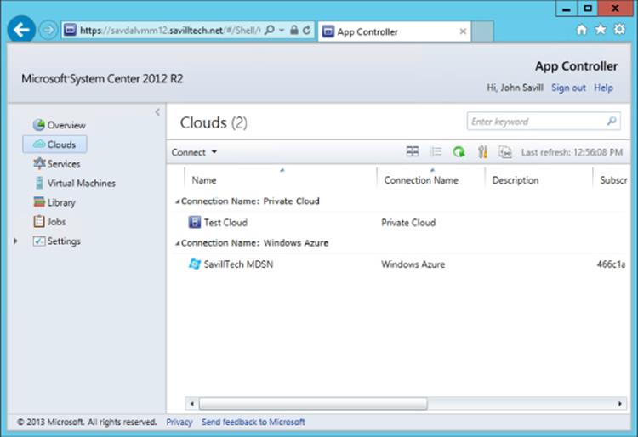Minimize the browser window
Screen dimensions: 638x437
point(567,9)
